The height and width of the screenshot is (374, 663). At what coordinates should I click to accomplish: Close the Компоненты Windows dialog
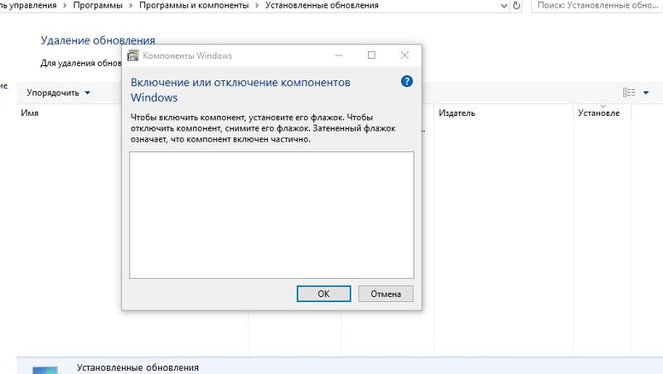404,55
